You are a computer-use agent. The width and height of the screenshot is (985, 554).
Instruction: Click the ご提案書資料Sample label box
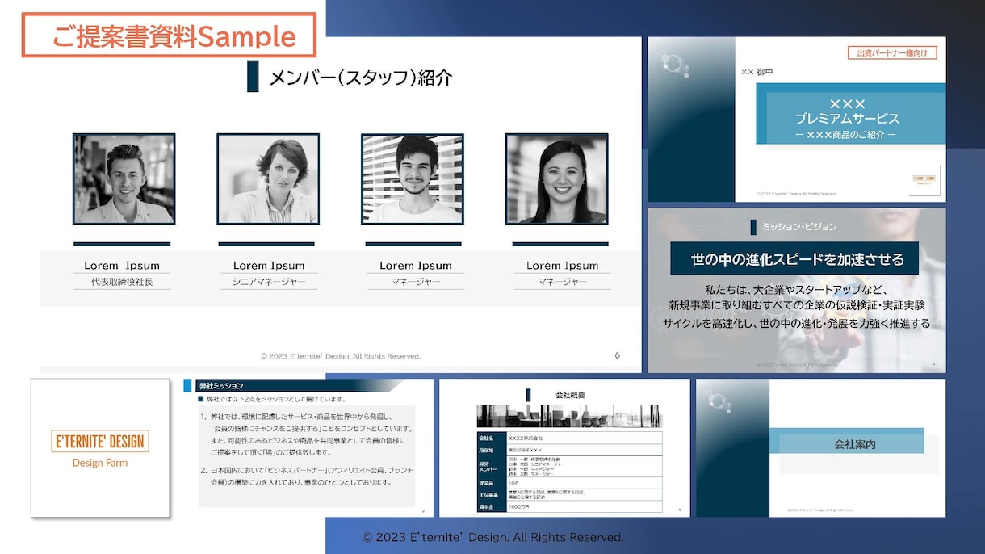(169, 36)
